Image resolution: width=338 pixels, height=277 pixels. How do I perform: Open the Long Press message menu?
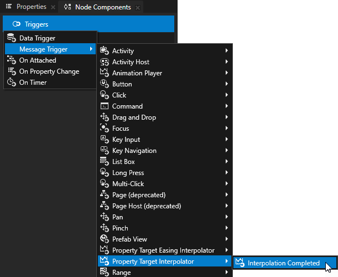128,173
